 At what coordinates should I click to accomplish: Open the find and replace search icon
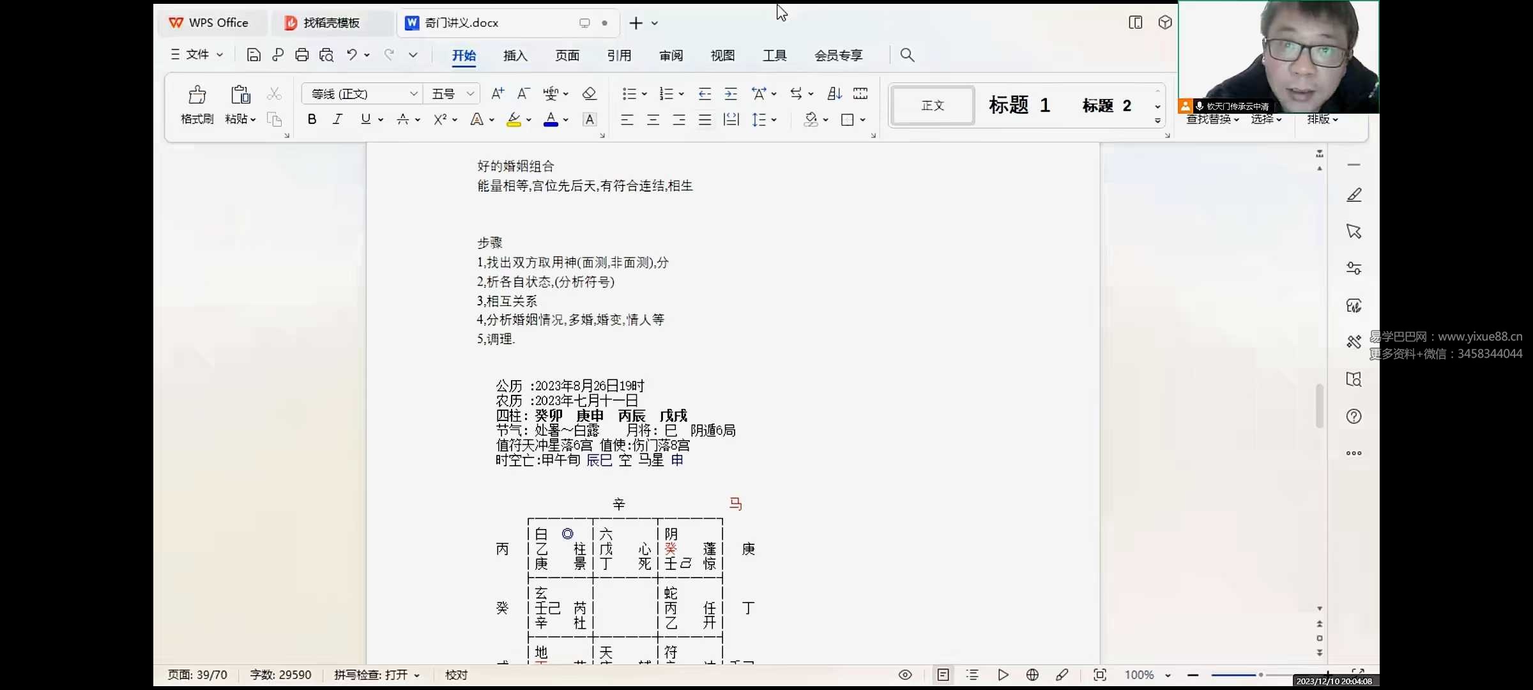point(906,55)
